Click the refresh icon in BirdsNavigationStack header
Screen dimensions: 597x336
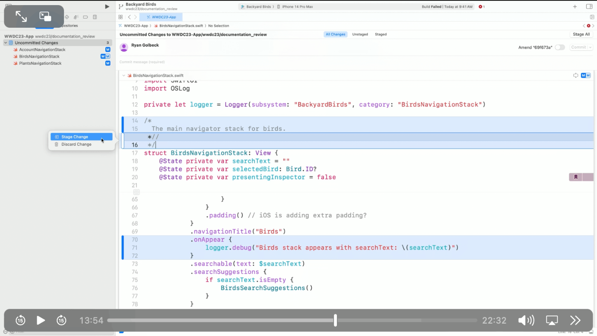[576, 75]
